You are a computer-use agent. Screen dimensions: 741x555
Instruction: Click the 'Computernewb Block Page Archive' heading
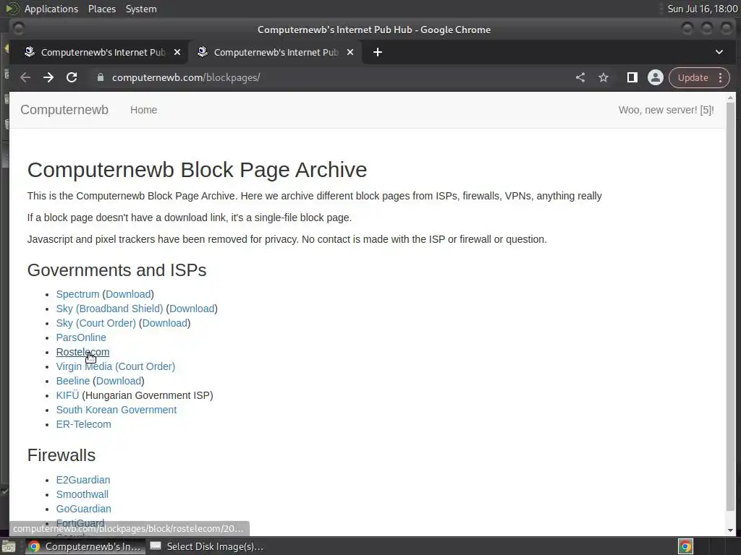tap(197, 170)
